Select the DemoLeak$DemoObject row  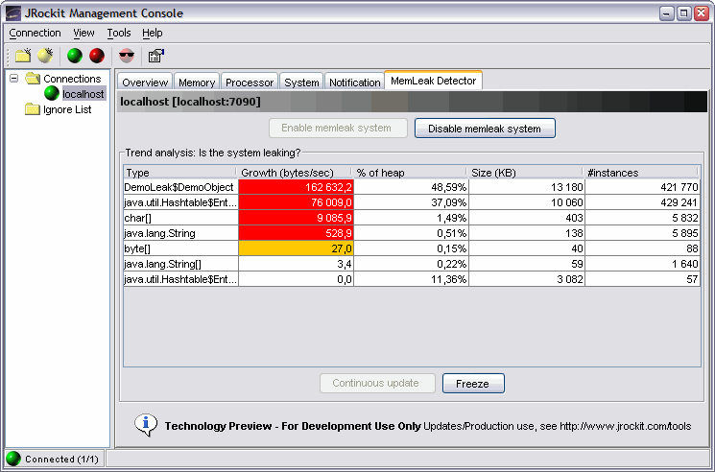point(412,187)
